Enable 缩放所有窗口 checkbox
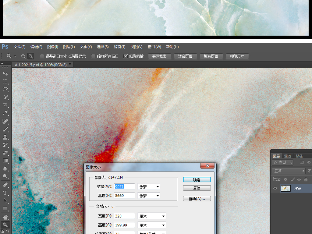Image resolution: width=312 pixels, height=234 pixels. 93,56
